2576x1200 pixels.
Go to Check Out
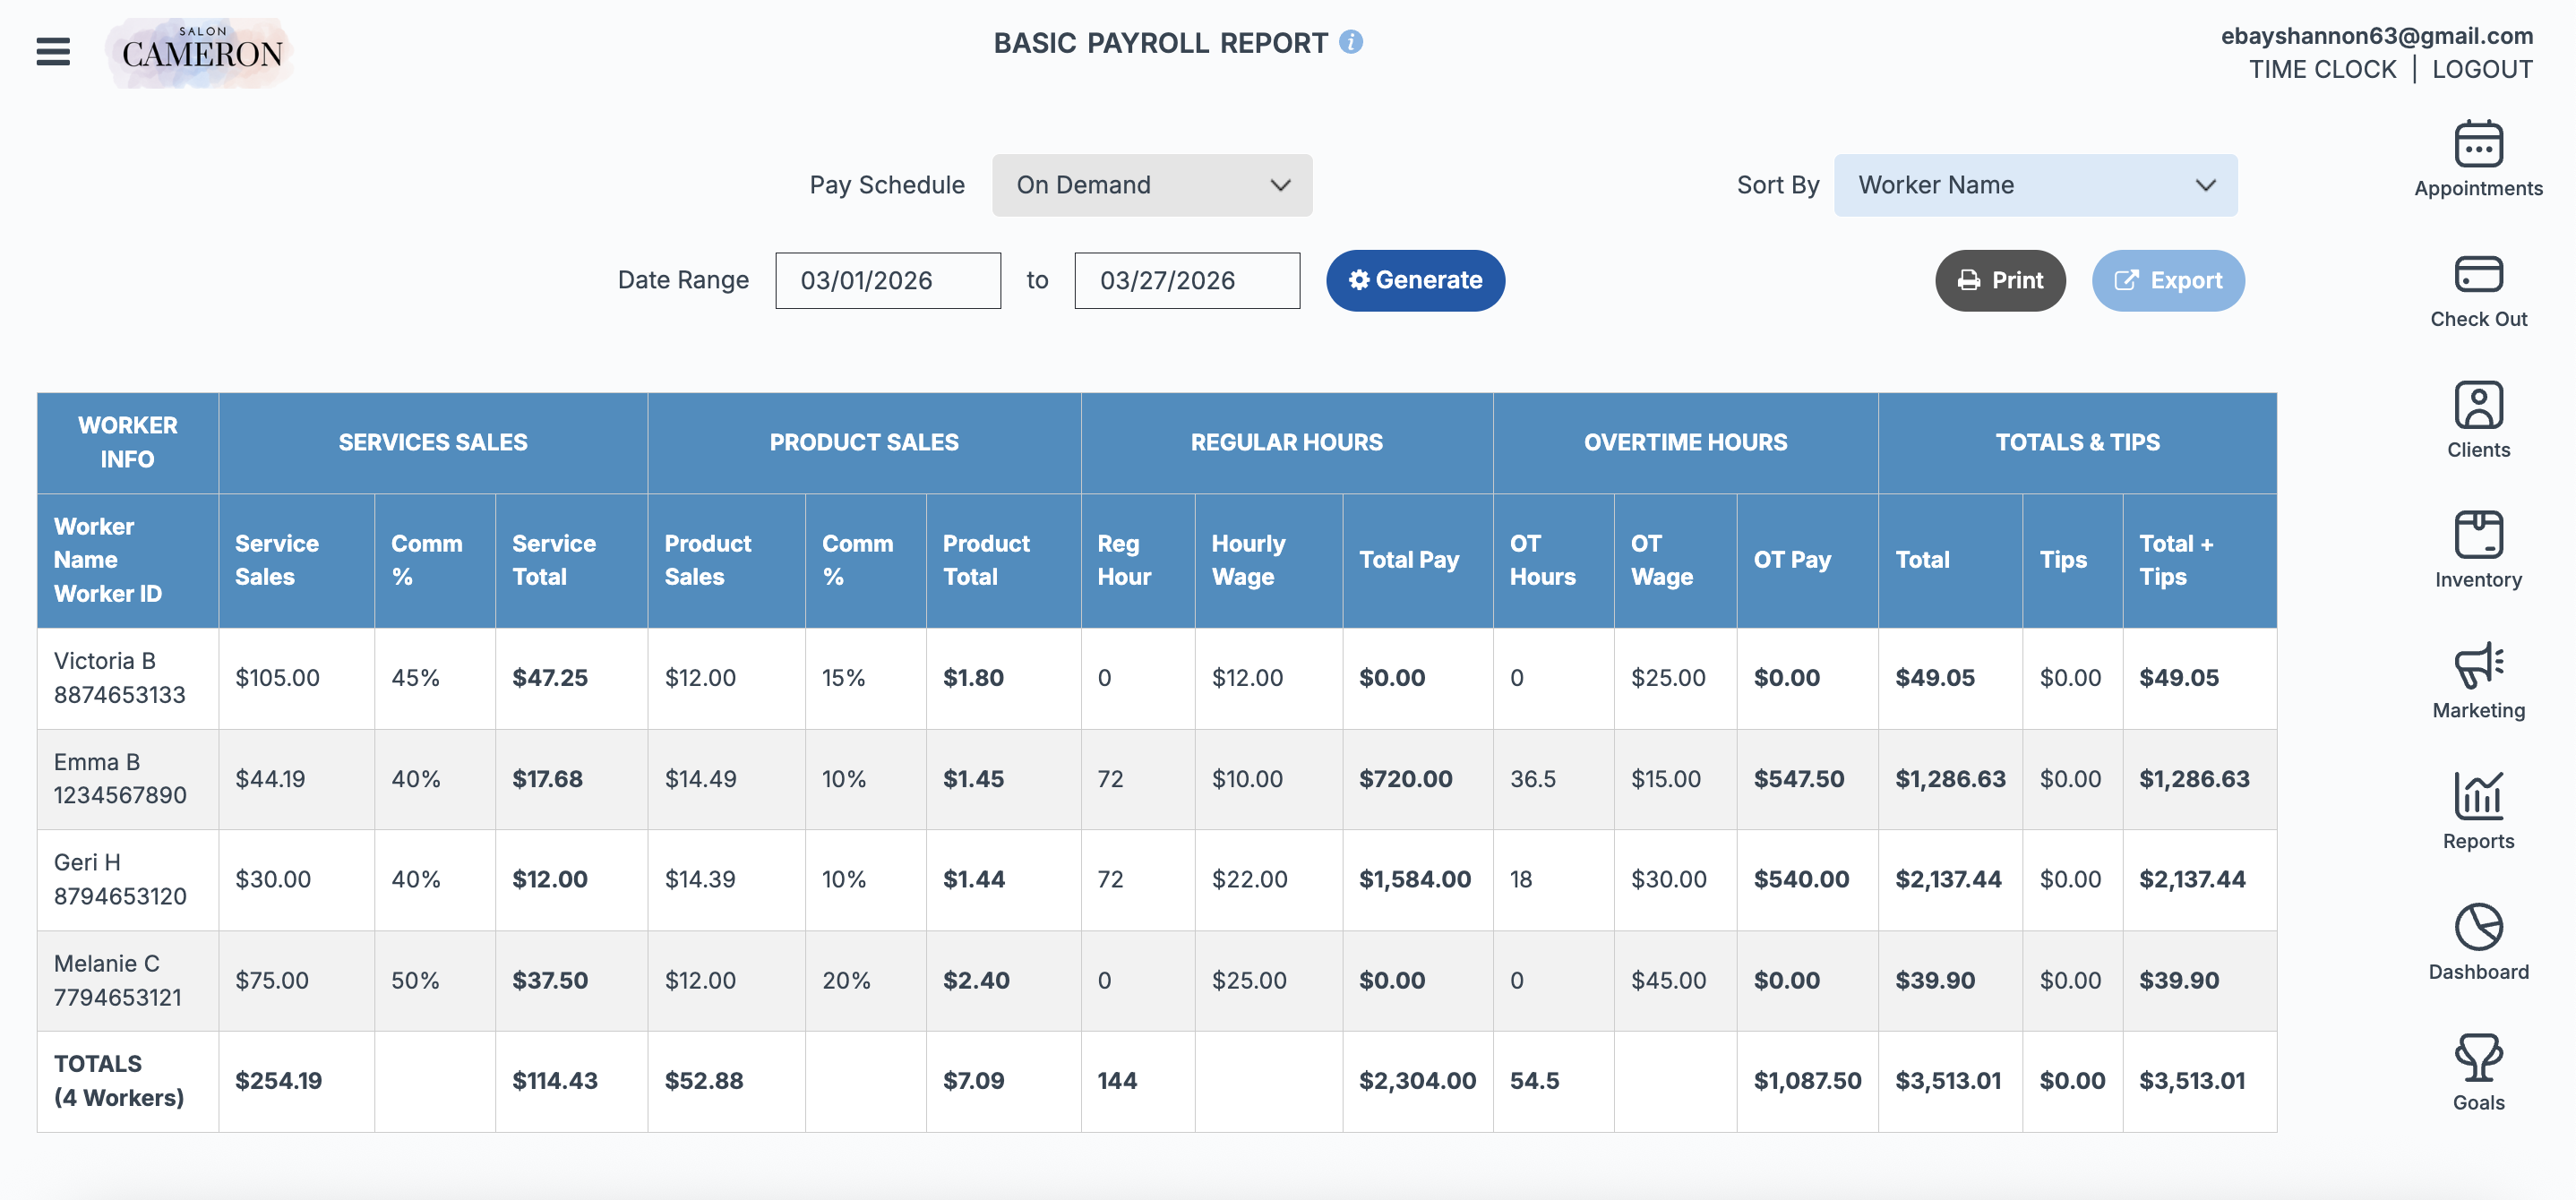click(x=2477, y=291)
